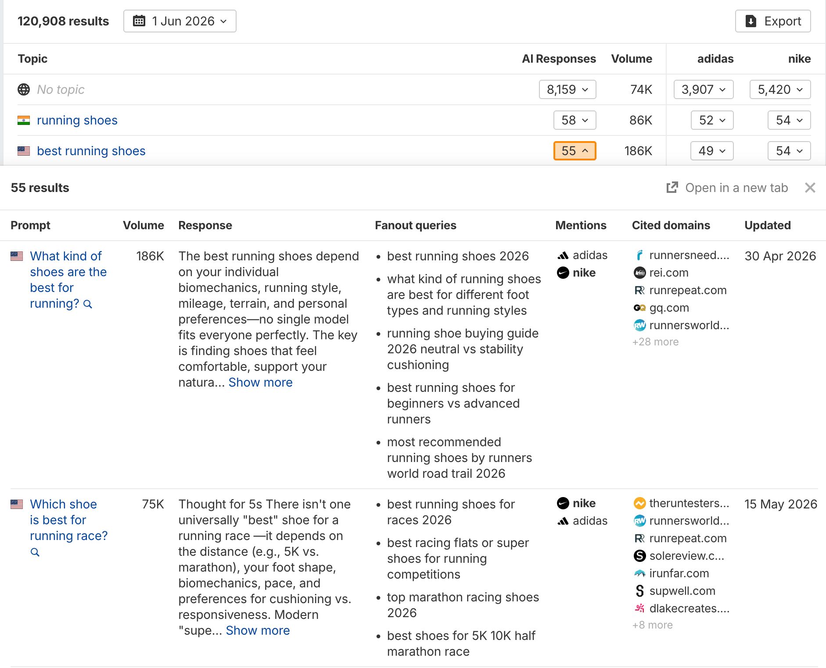
Task: Click the Cited domains column header
Action: (671, 225)
